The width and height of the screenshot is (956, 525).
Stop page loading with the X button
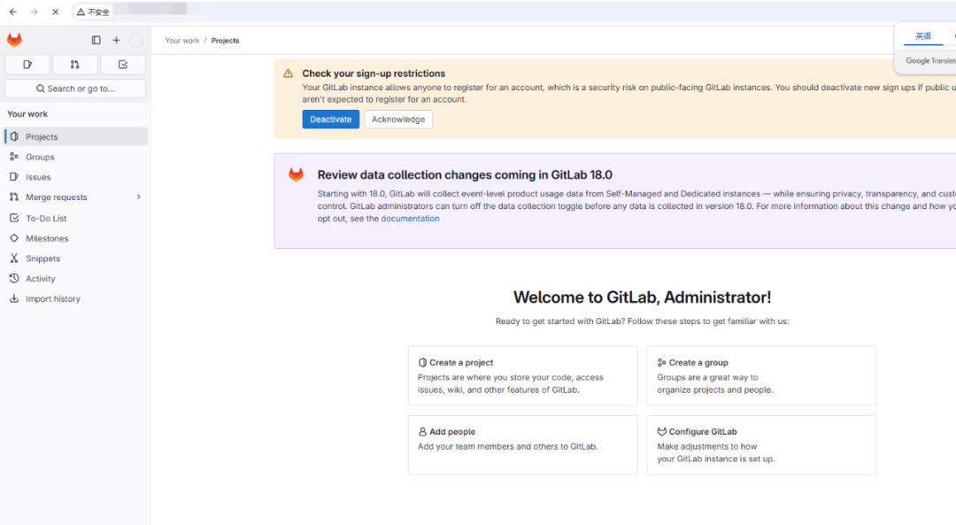(x=56, y=12)
